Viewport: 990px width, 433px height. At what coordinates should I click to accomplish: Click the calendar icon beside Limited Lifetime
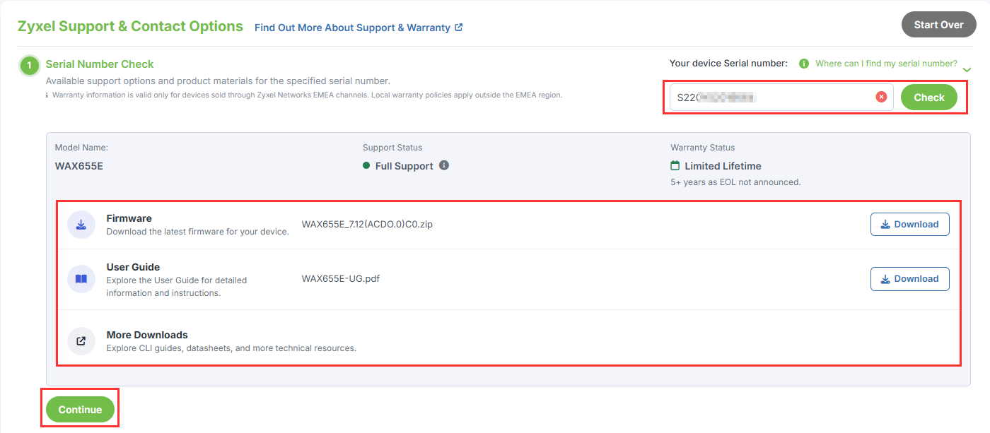coord(675,166)
